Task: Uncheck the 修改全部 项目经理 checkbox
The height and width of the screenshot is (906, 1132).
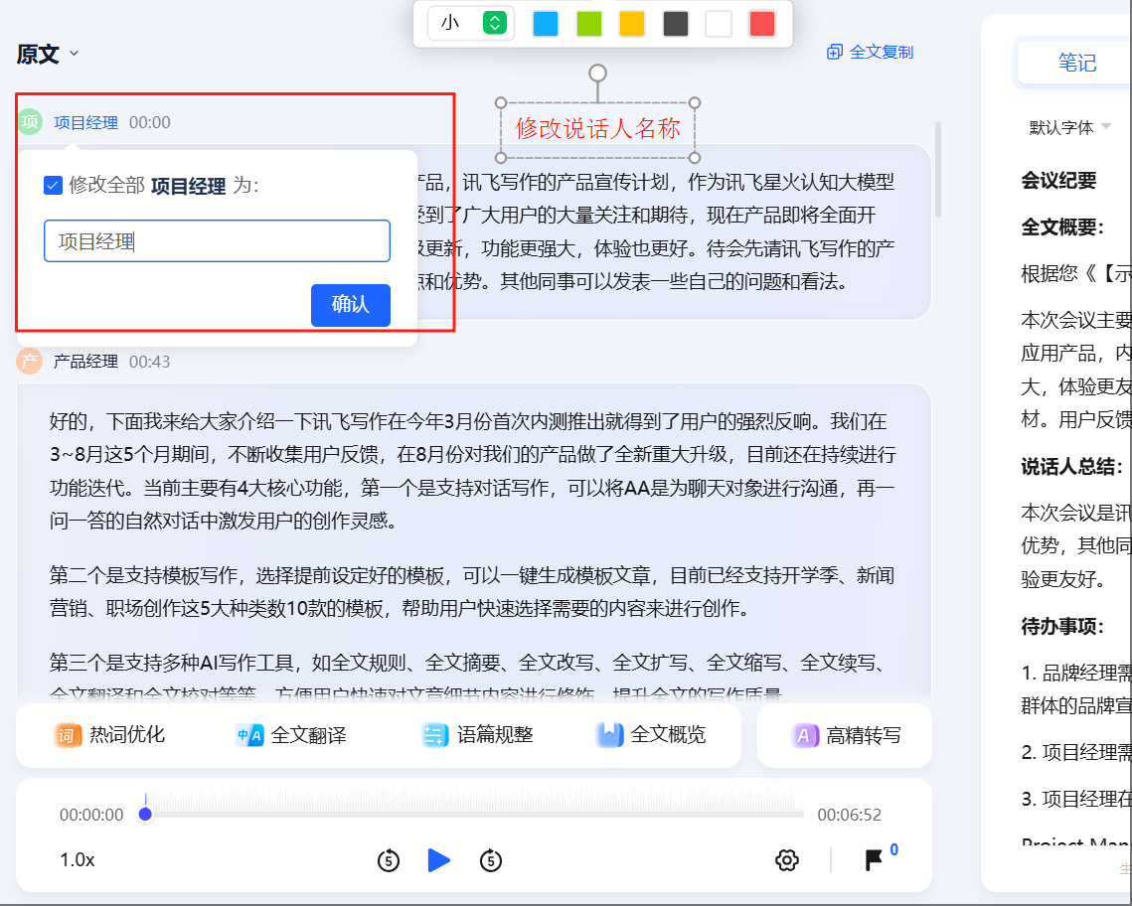Action: [54, 185]
